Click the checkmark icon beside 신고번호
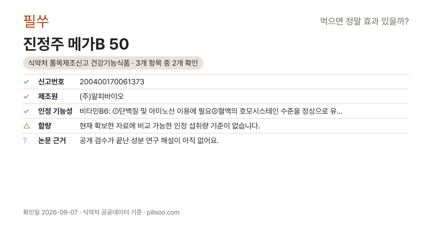432x226 pixels. (x=26, y=82)
